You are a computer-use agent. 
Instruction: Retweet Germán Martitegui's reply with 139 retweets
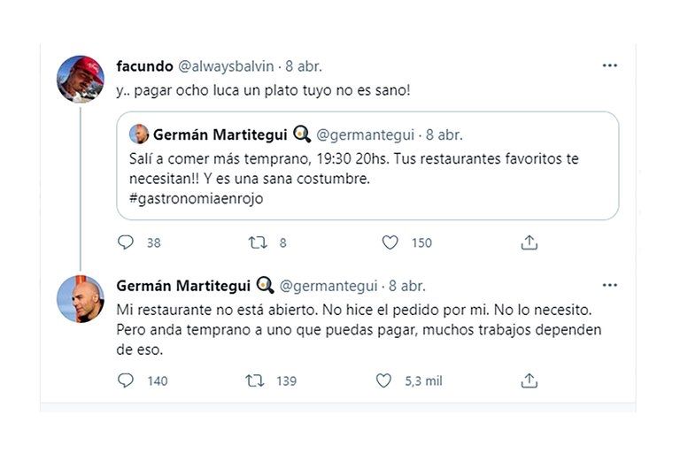click(x=255, y=380)
